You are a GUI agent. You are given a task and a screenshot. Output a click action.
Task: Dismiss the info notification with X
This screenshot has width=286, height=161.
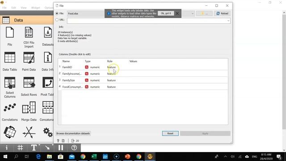(x=177, y=13)
